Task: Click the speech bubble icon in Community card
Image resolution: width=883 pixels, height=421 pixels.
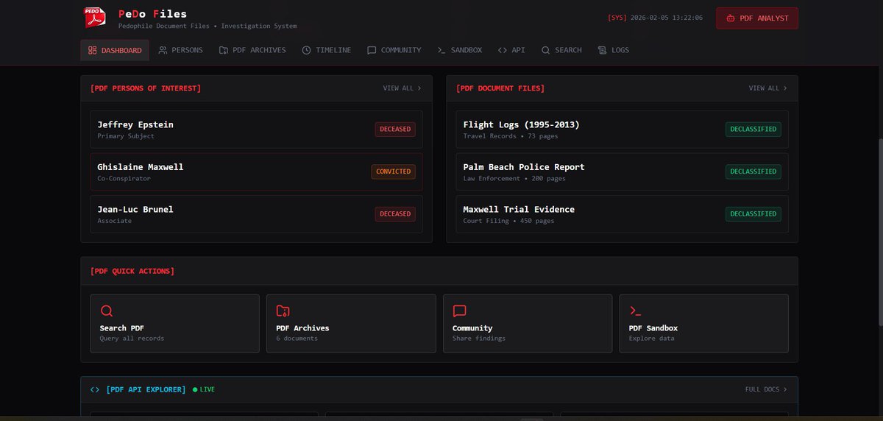Action: pos(459,311)
